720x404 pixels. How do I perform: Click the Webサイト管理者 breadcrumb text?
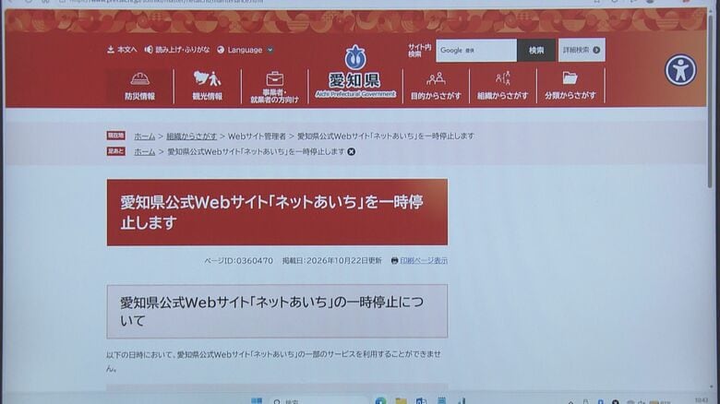click(257, 137)
